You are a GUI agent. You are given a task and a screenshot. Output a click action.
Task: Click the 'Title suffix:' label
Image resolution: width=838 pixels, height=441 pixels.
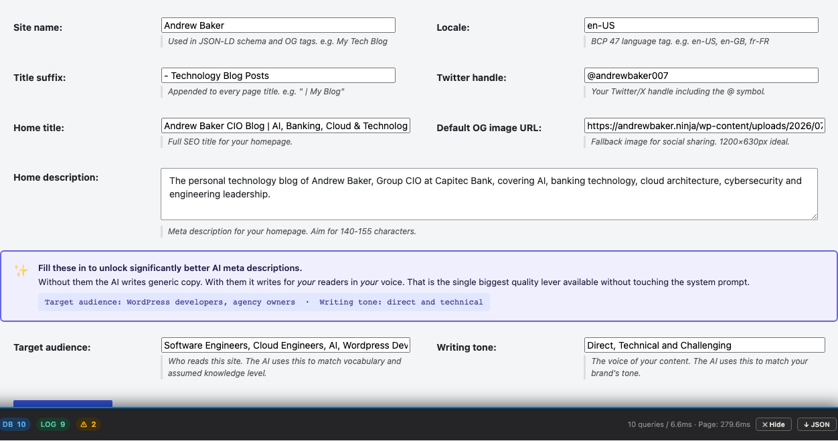(39, 78)
